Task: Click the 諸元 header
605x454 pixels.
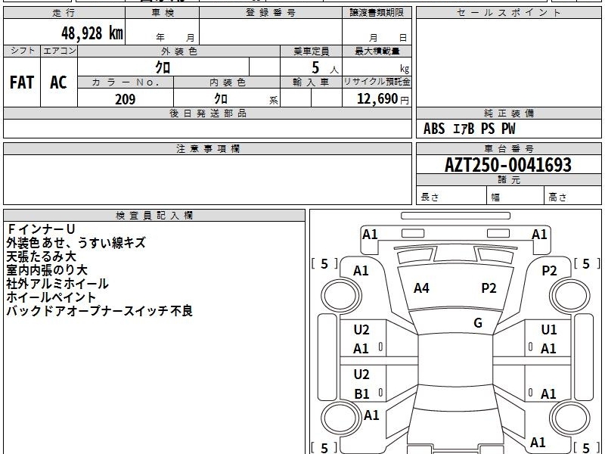Action: tap(508, 180)
